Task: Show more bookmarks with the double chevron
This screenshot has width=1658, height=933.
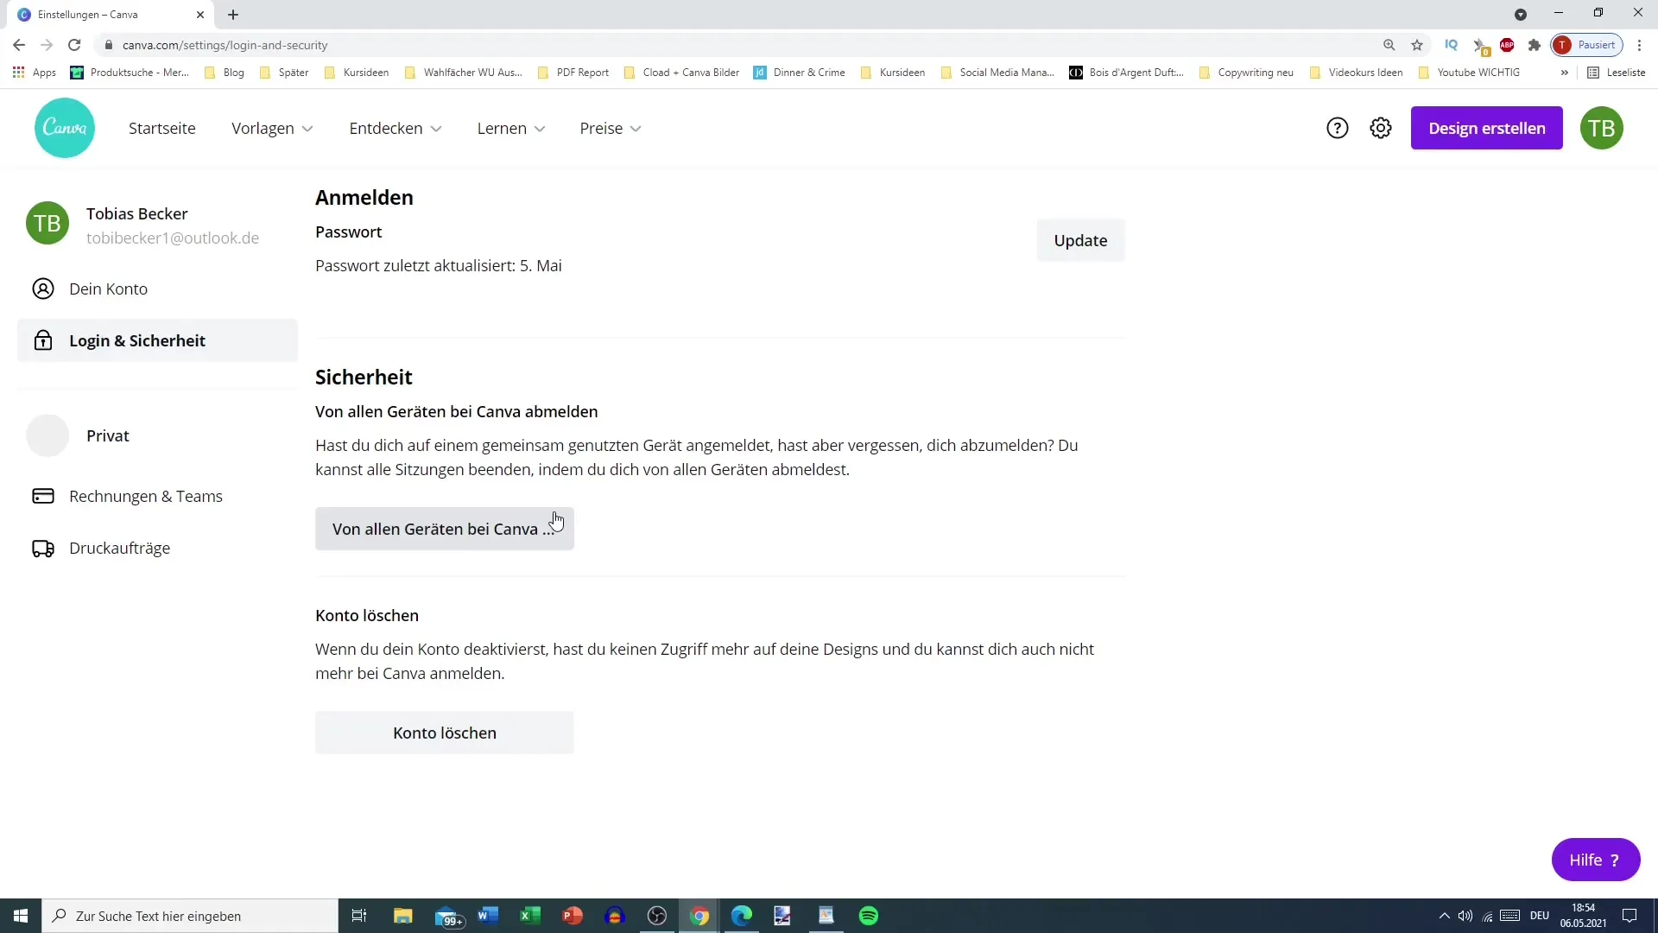Action: click(1564, 73)
